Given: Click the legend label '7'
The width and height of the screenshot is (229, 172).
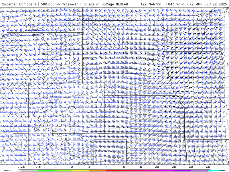Looking at the screenshot, I should (x=106, y=167).
